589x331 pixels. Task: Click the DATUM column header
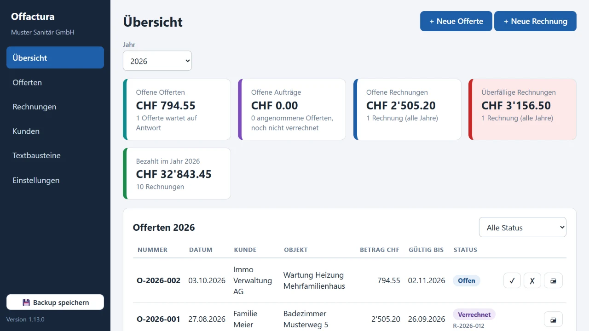pyautogui.click(x=201, y=250)
